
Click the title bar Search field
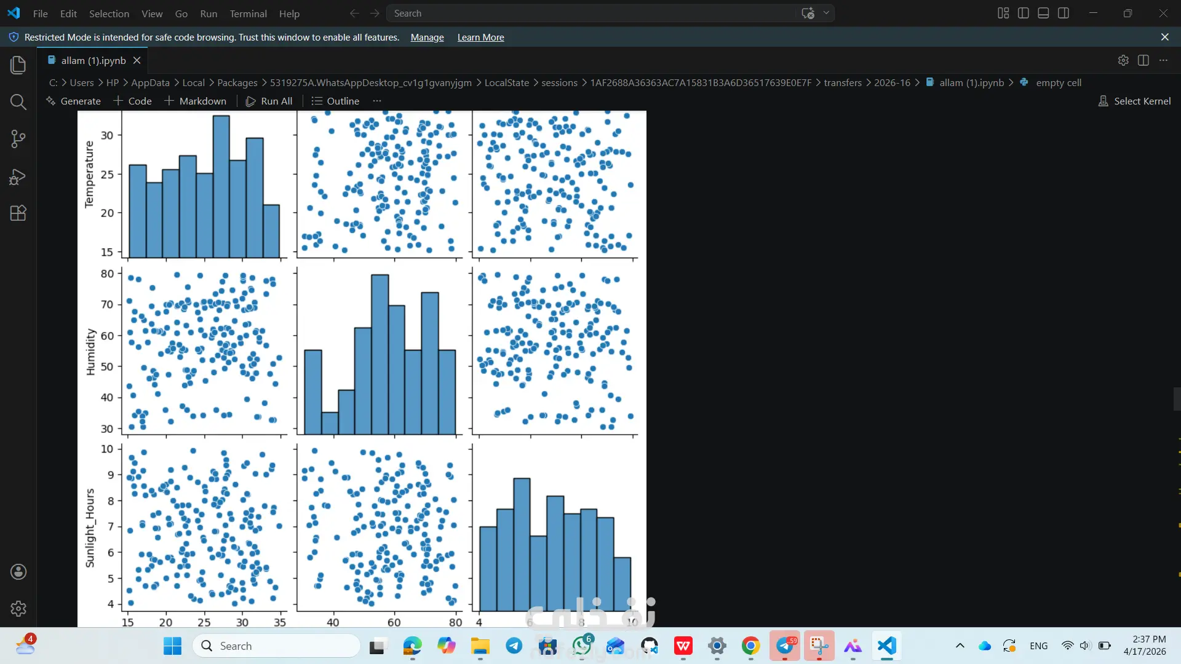coord(610,13)
